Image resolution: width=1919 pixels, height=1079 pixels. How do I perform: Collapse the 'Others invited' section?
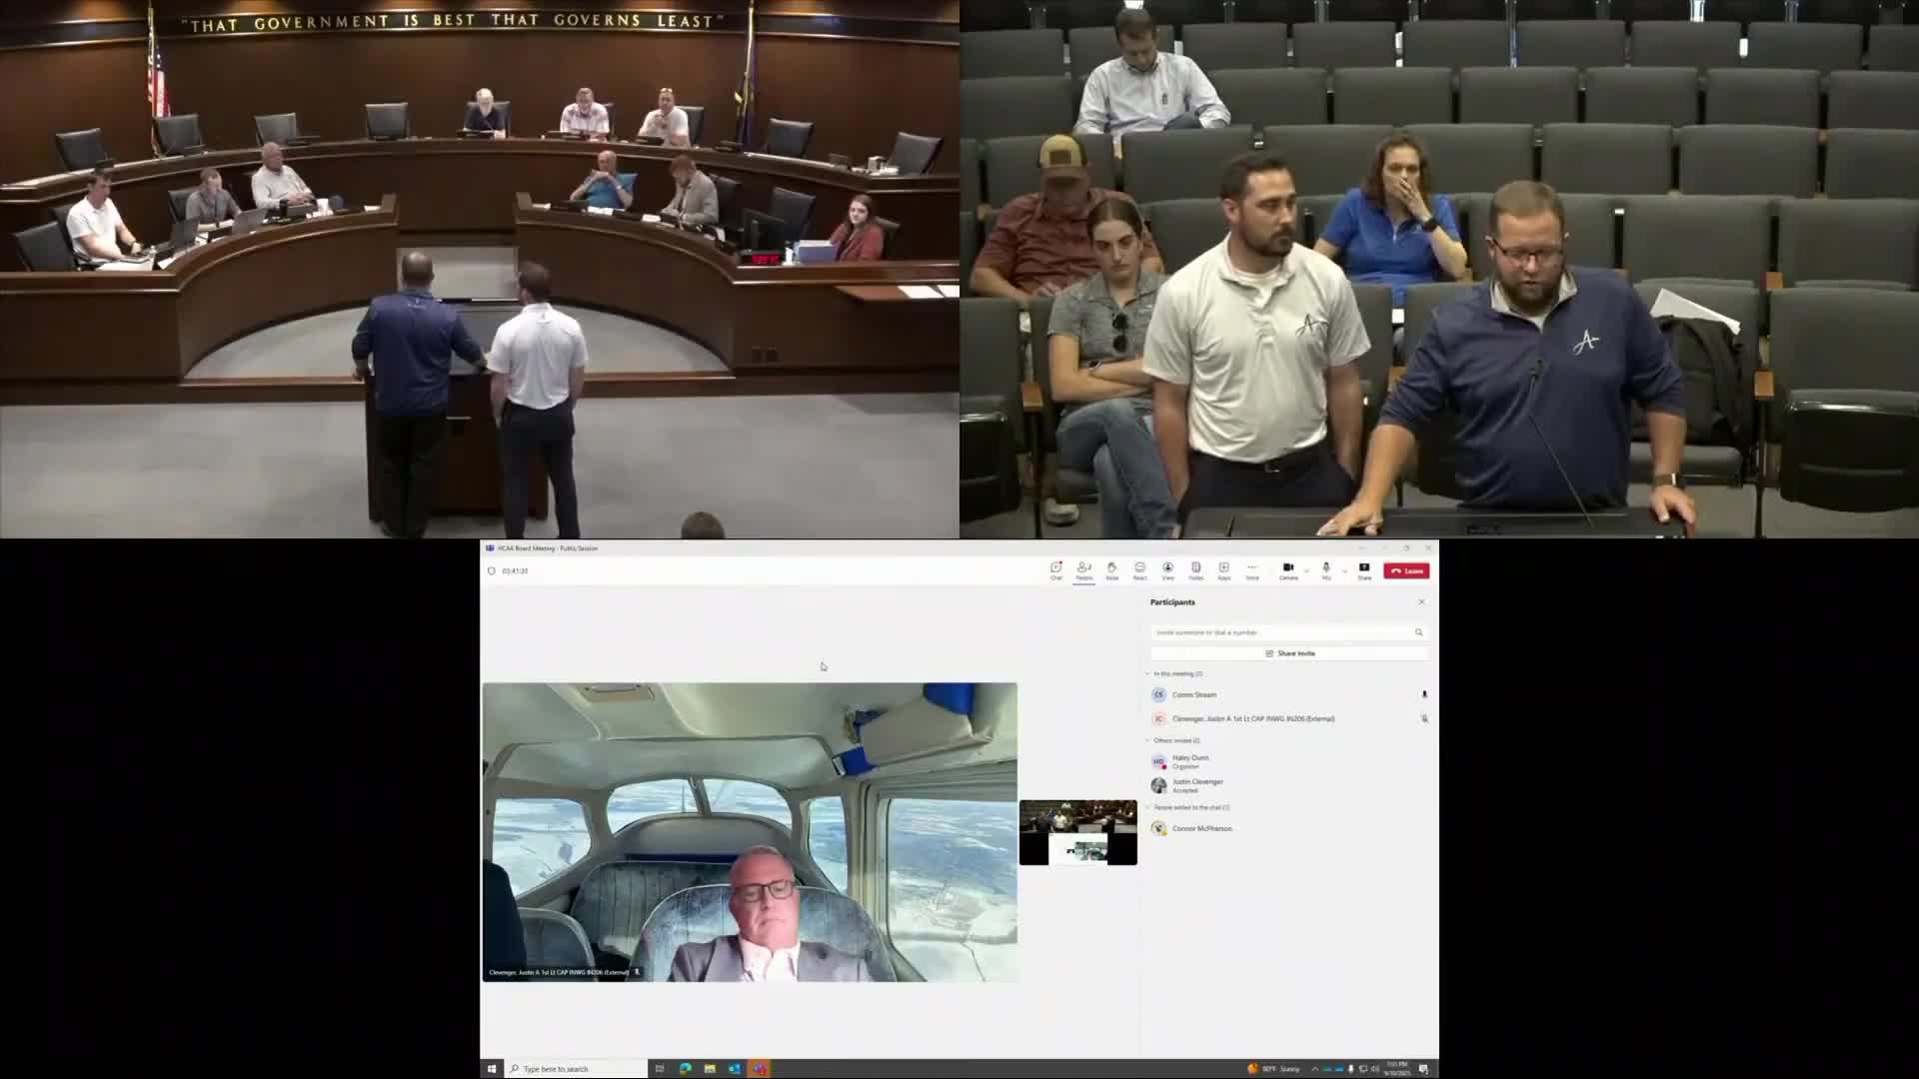click(1147, 740)
